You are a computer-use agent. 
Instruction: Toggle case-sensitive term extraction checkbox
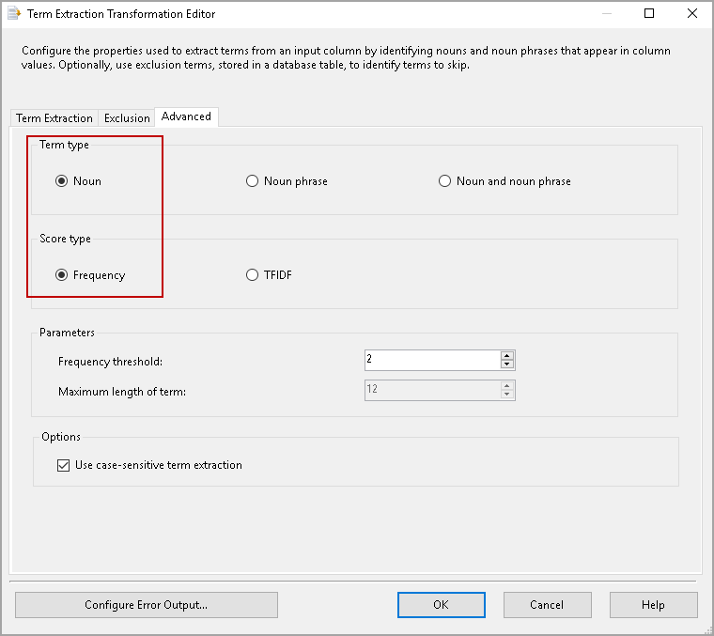coord(64,465)
